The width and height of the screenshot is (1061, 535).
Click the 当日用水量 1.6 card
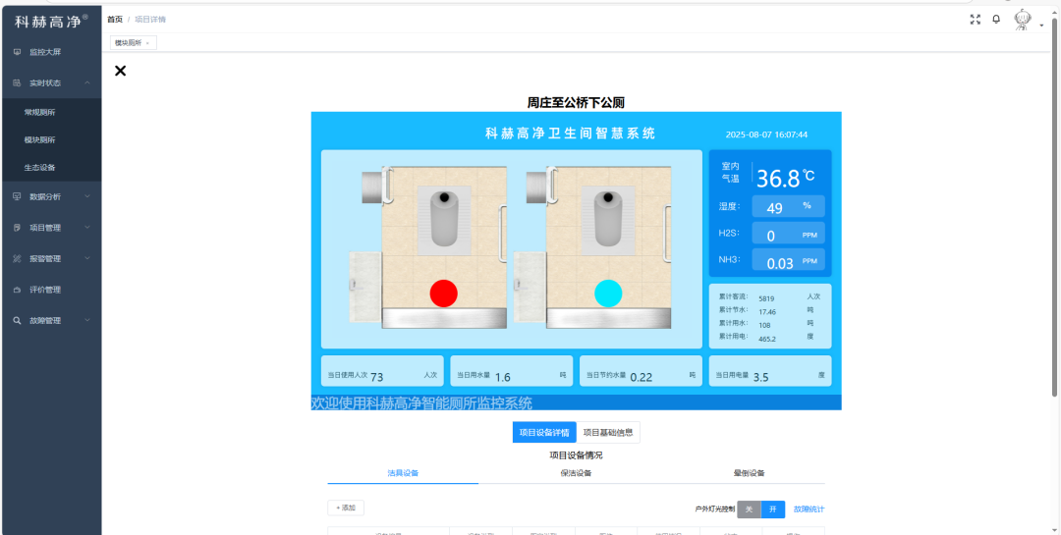[512, 371]
